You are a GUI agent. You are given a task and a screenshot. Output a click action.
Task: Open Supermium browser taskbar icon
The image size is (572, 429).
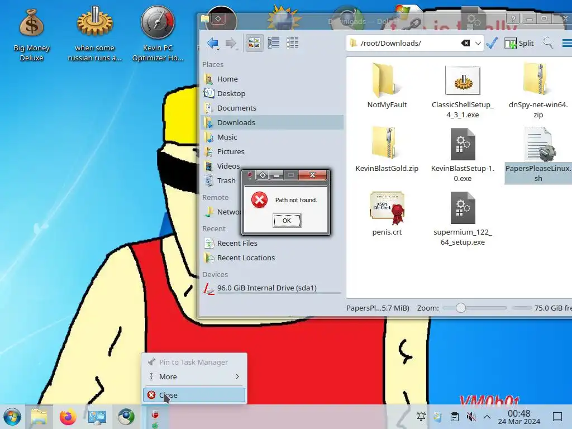point(126,417)
